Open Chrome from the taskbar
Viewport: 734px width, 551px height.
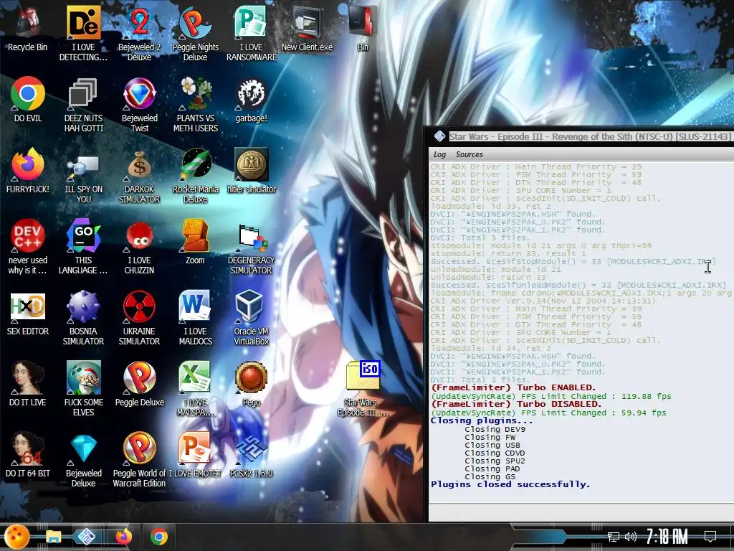coord(158,537)
